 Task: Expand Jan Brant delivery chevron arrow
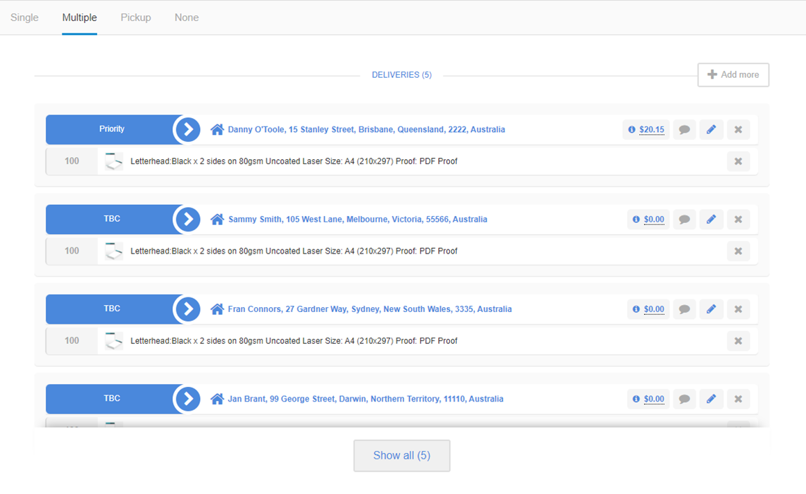click(x=188, y=399)
